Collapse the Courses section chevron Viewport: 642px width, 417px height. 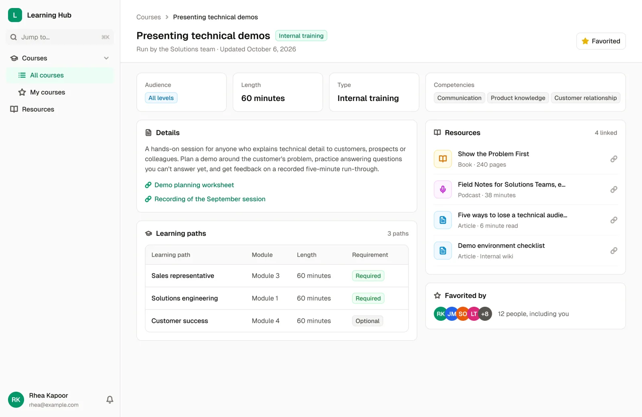point(106,58)
